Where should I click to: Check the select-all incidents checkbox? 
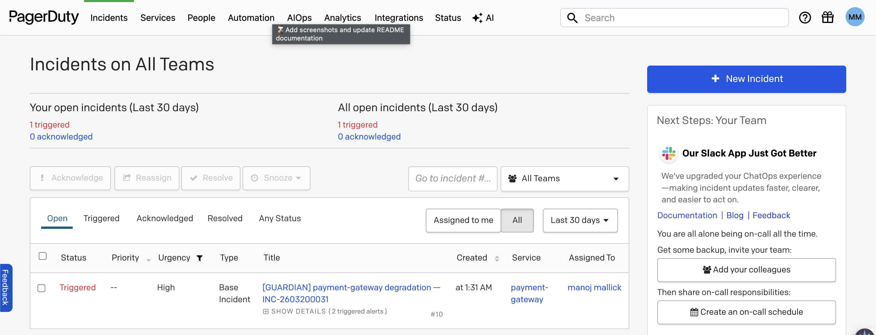coord(43,256)
